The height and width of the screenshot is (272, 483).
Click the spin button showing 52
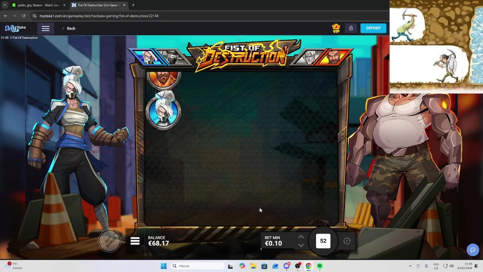click(x=323, y=241)
